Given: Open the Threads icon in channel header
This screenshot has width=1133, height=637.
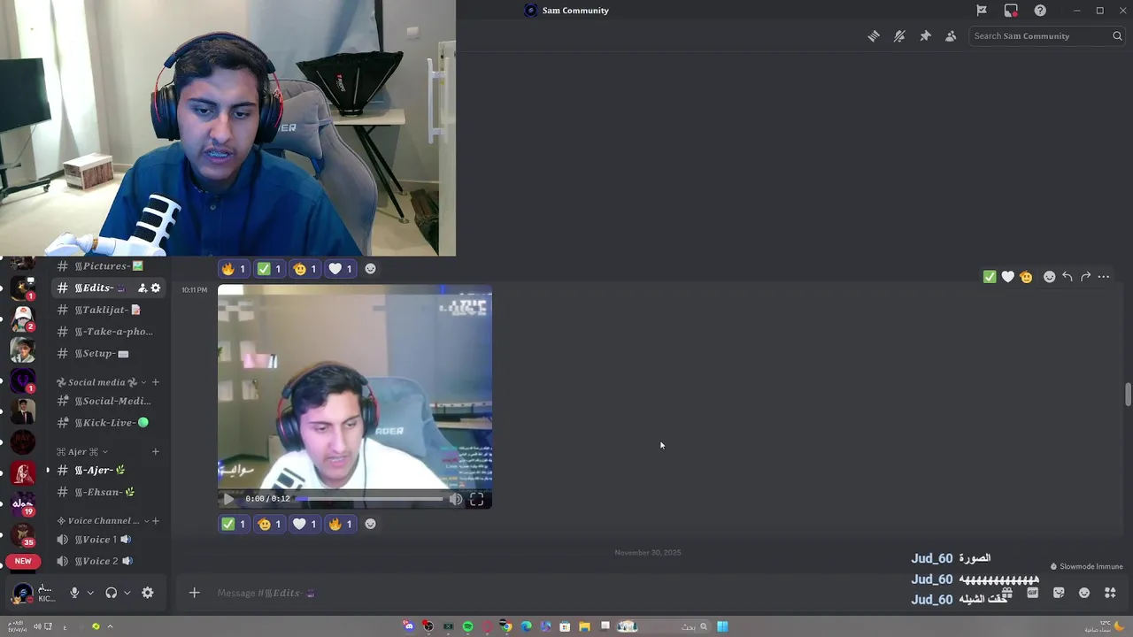Looking at the screenshot, I should pyautogui.click(x=874, y=36).
